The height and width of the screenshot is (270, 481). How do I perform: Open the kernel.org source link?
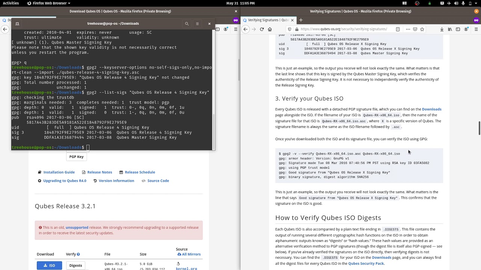click(x=186, y=268)
